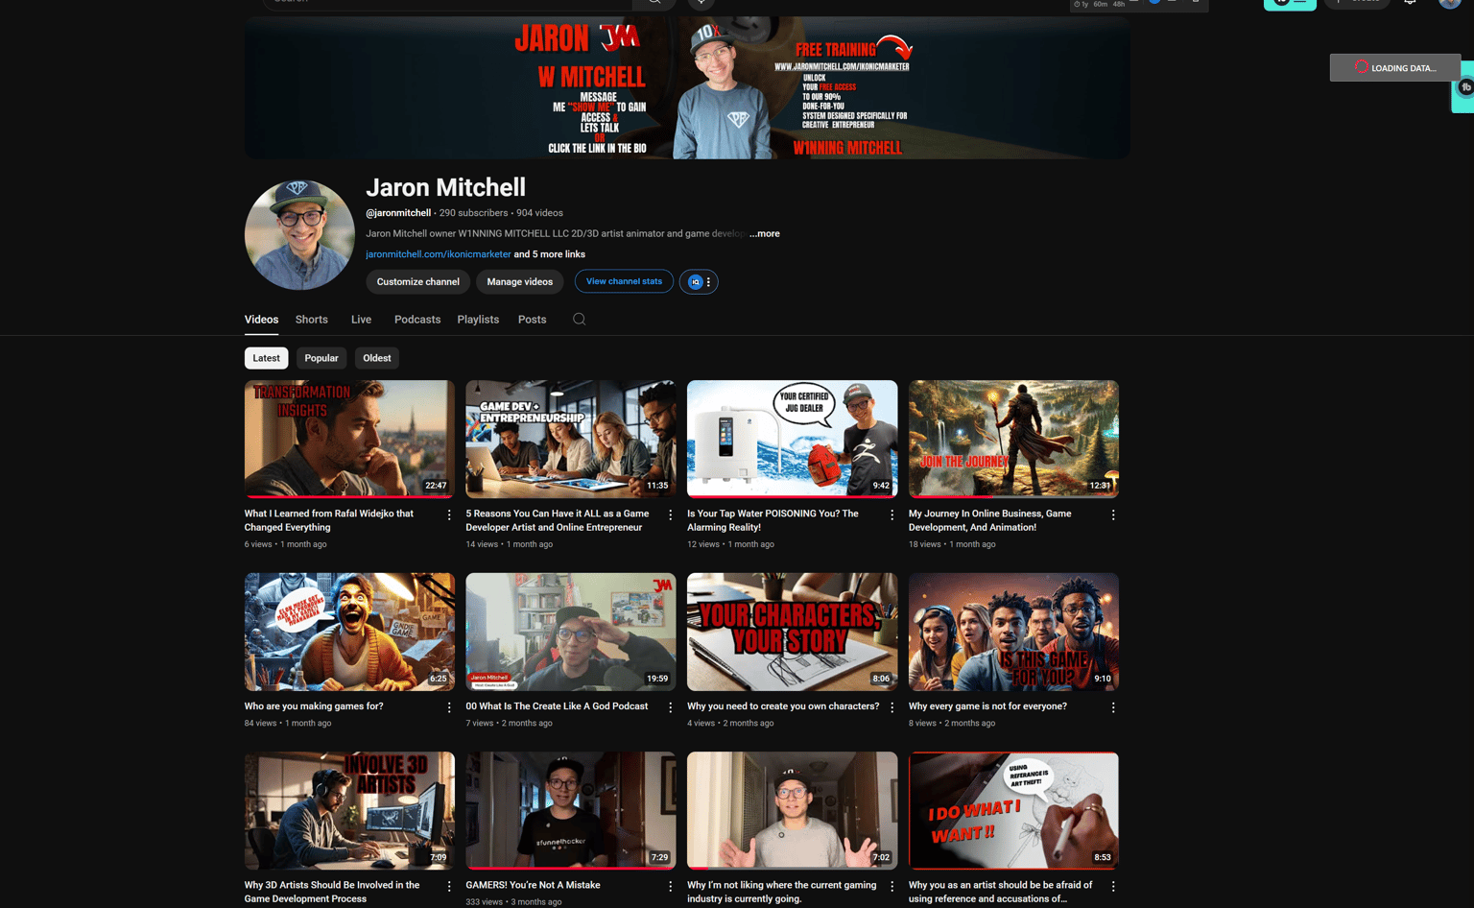Open title 'Is Your Tap Water POISONING You?'
Screen dimensions: 1474x908
point(773,520)
